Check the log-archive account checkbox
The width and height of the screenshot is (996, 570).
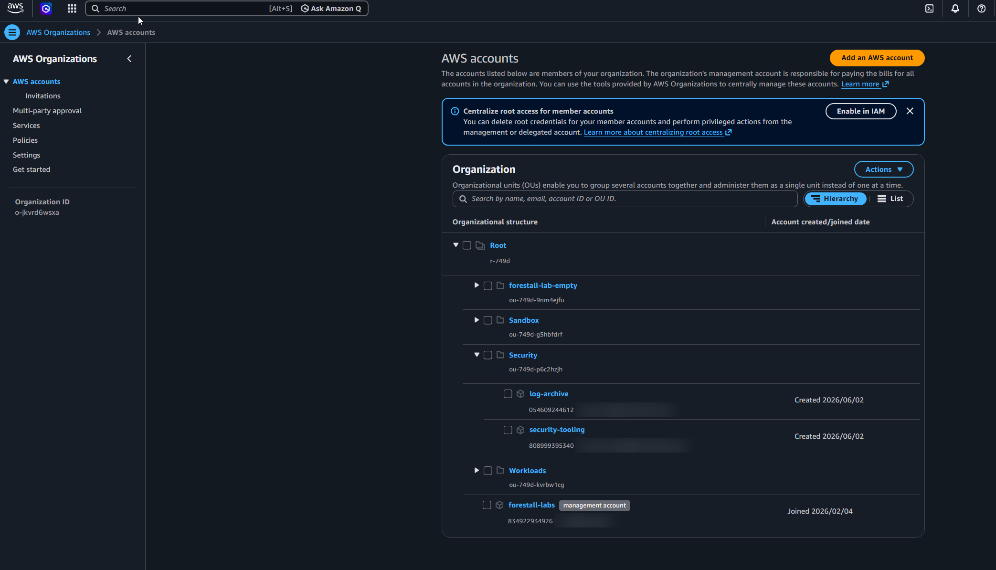click(x=508, y=394)
